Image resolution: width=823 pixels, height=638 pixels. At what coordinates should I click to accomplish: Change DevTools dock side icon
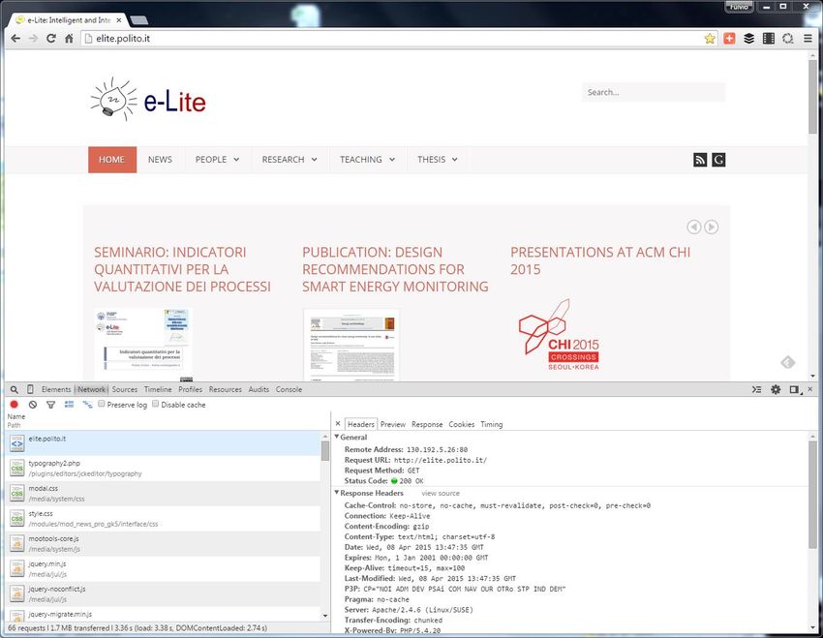tap(794, 389)
